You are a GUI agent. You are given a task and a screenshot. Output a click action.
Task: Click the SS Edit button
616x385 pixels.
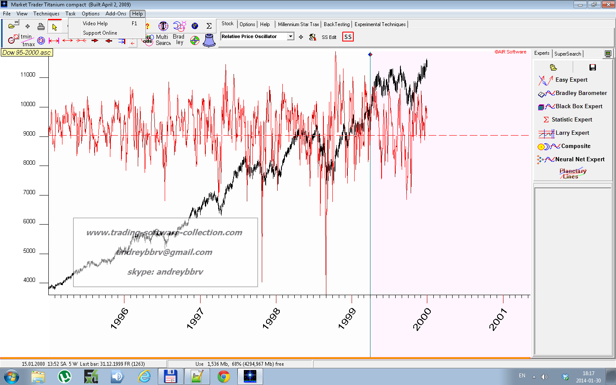pos(329,37)
